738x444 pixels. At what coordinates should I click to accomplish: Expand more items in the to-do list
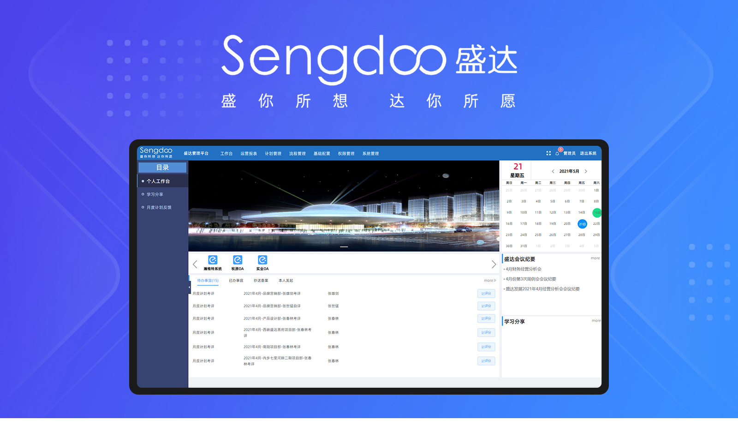pyautogui.click(x=490, y=281)
